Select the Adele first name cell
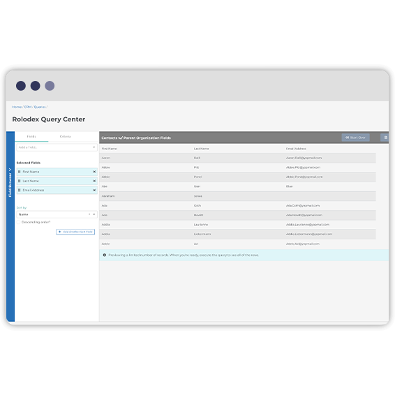 point(105,244)
